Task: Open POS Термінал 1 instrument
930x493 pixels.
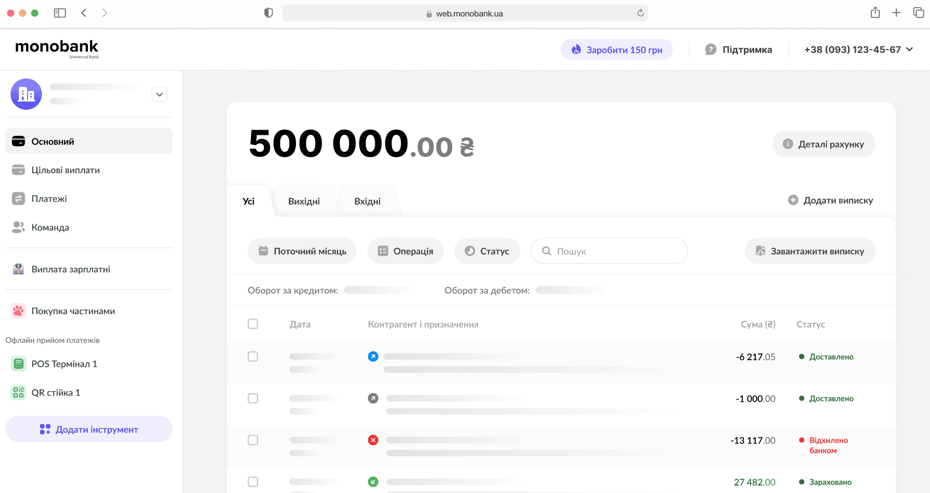Action: [64, 364]
